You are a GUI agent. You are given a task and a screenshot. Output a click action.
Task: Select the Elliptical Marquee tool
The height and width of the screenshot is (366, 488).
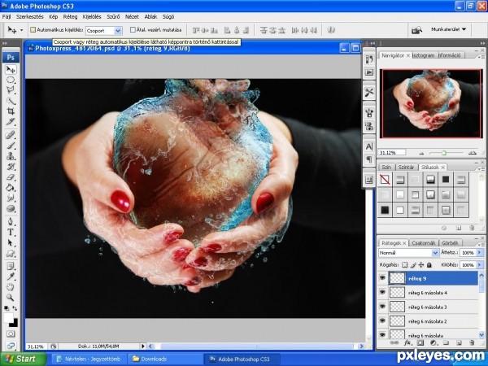click(x=11, y=80)
